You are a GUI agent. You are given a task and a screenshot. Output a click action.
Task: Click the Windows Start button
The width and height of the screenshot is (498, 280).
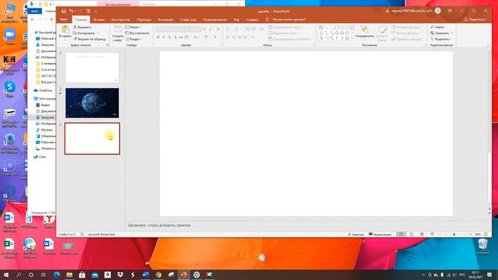point(6,275)
